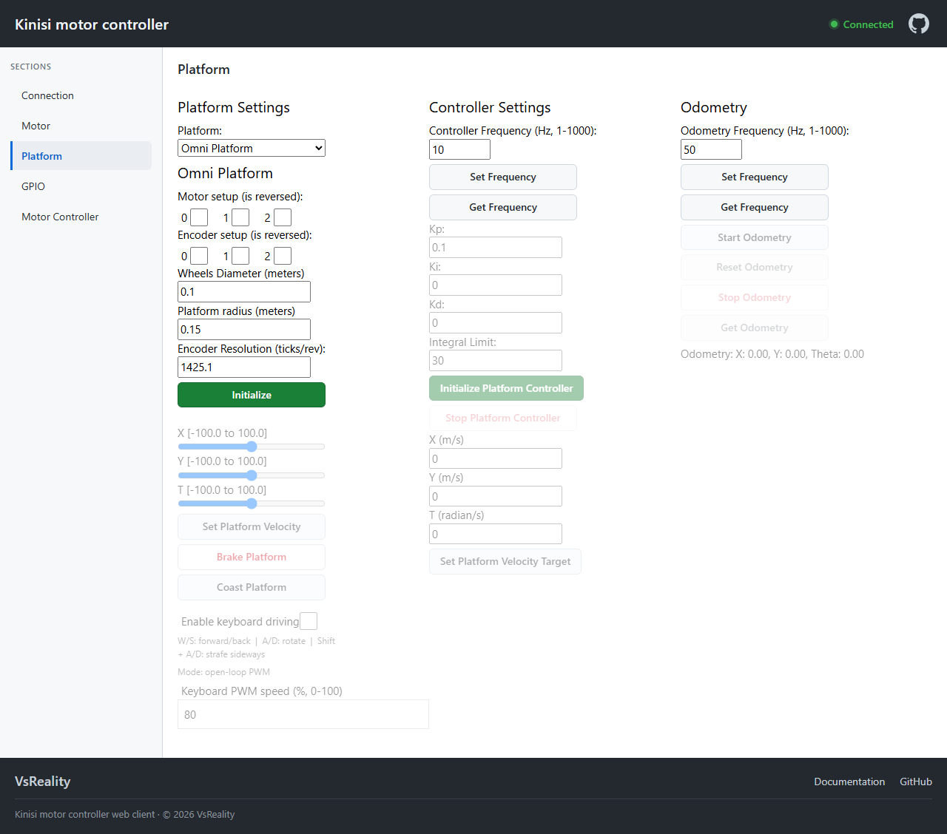947x834 pixels.
Task: Toggle encoder 1 reversed checkbox
Action: (x=240, y=256)
